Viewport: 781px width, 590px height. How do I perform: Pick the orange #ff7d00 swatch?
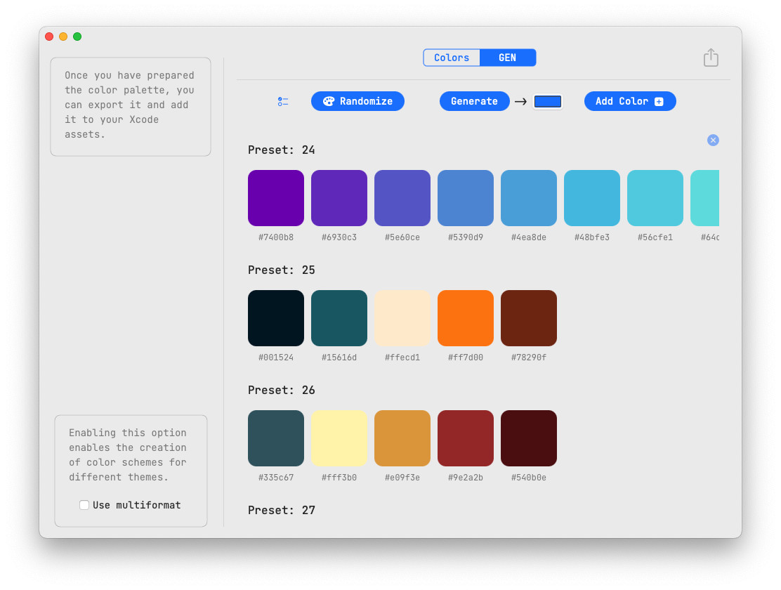click(466, 318)
